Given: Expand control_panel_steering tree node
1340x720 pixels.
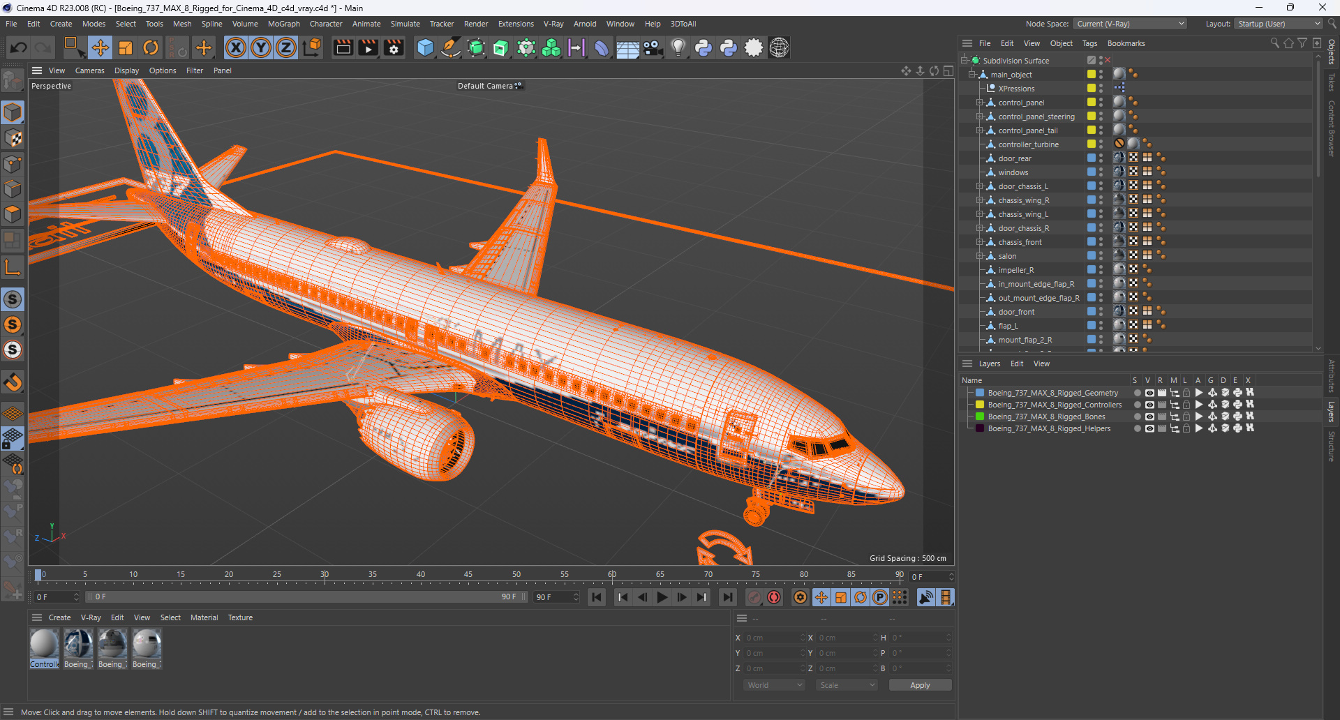Looking at the screenshot, I should pyautogui.click(x=979, y=117).
